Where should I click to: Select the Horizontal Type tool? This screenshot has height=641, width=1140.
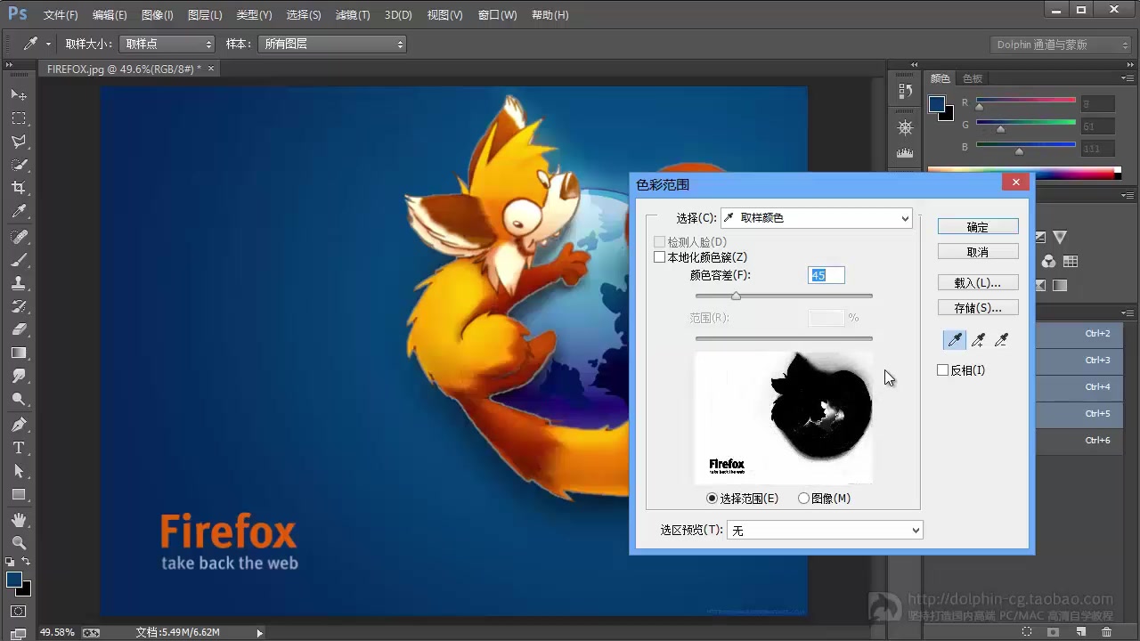pyautogui.click(x=19, y=448)
